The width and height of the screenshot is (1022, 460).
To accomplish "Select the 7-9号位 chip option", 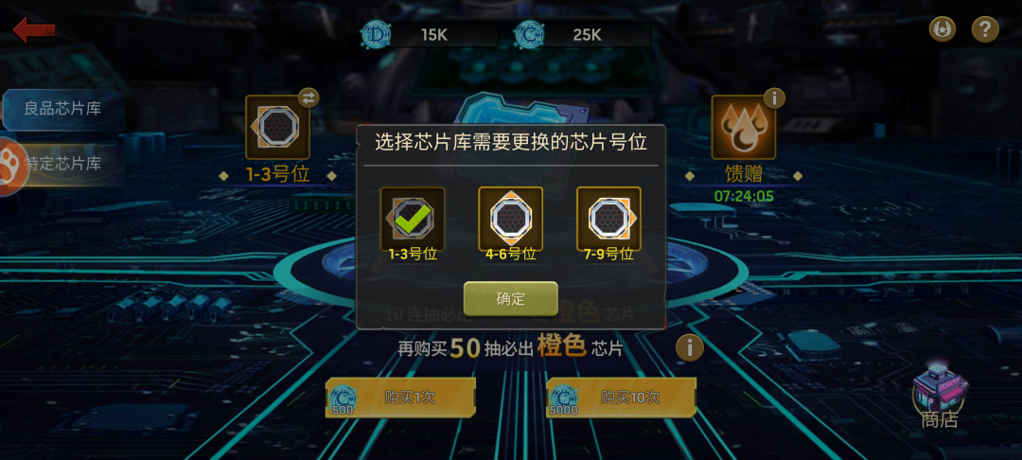I will click(608, 224).
